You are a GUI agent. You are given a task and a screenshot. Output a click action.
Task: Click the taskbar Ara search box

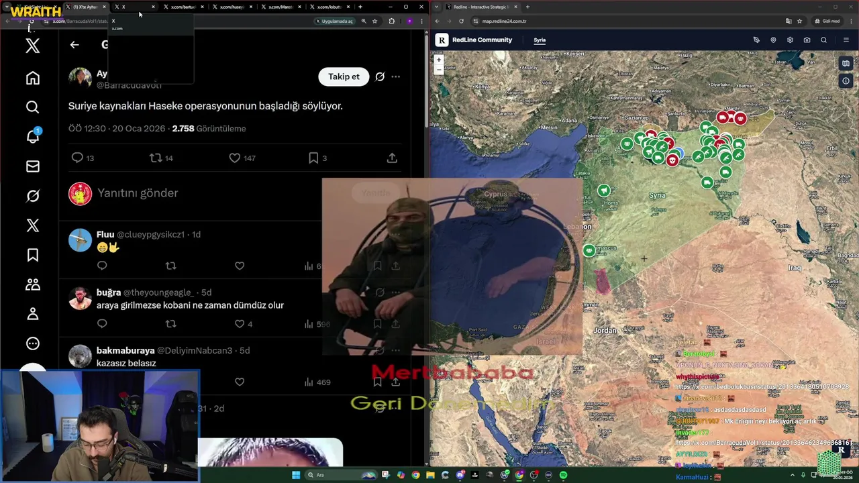click(x=340, y=475)
